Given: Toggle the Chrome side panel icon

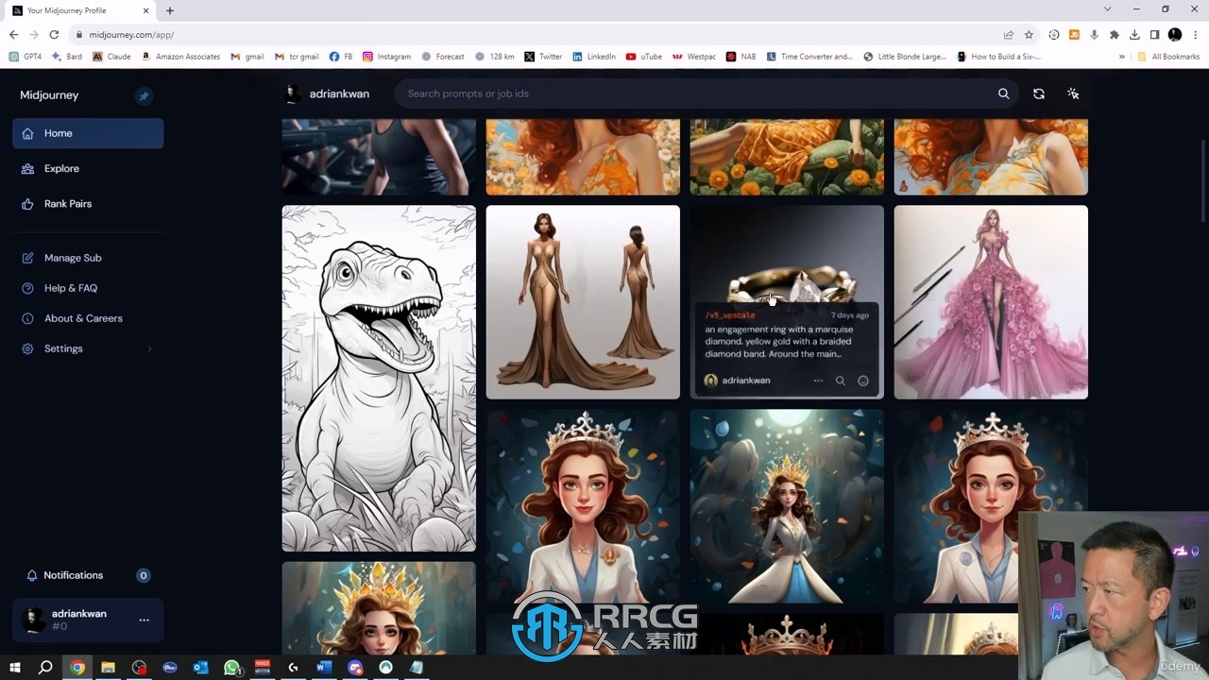Looking at the screenshot, I should point(1154,35).
